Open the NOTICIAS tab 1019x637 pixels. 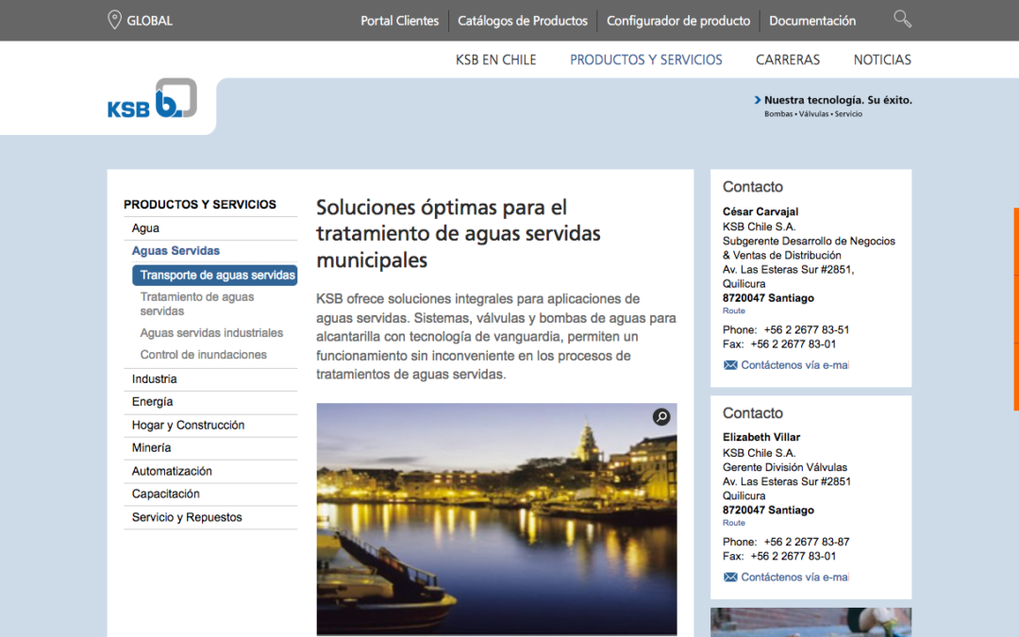882,59
